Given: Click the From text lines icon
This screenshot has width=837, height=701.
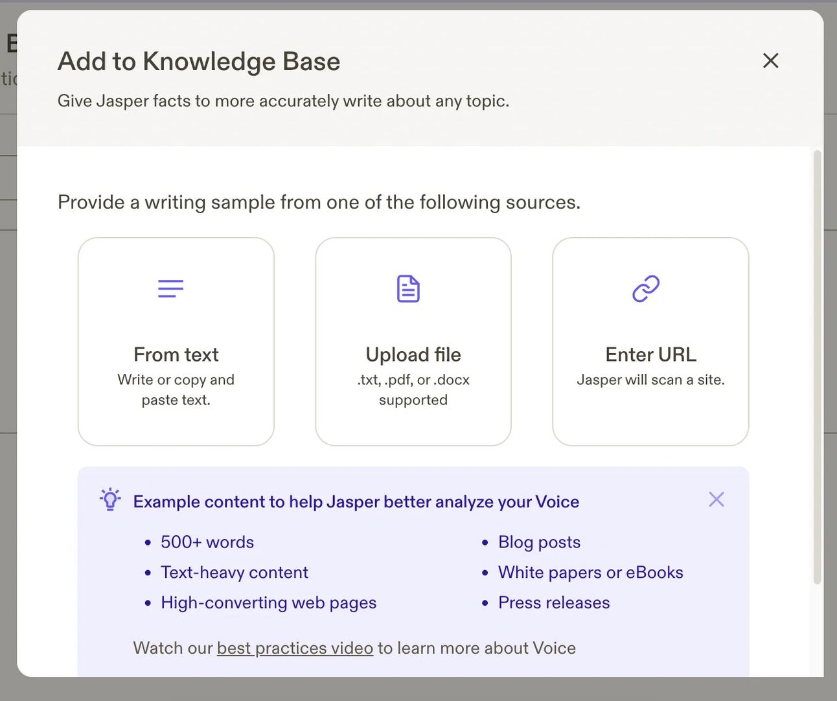Looking at the screenshot, I should 171,288.
